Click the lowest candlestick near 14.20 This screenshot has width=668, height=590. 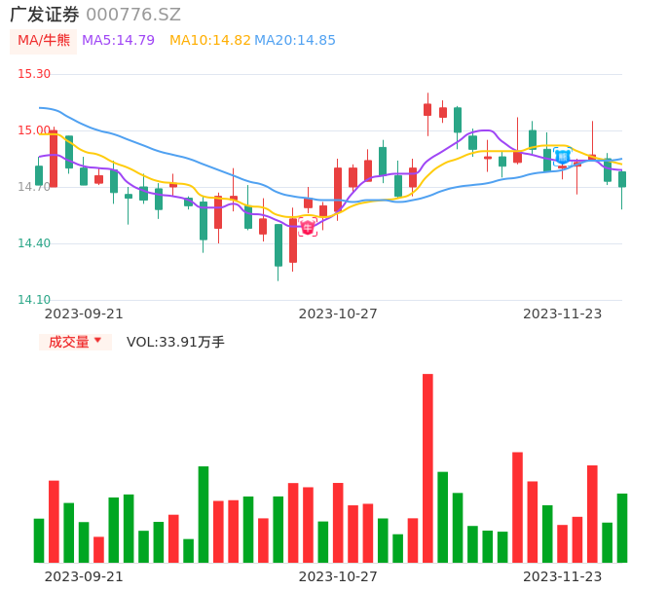[x=278, y=245]
